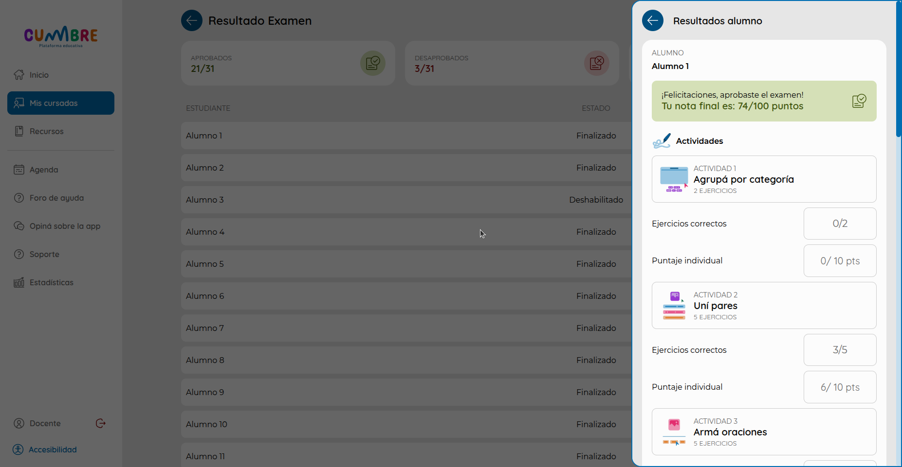Click the 6/ 10 pts puntaje box

click(x=840, y=387)
